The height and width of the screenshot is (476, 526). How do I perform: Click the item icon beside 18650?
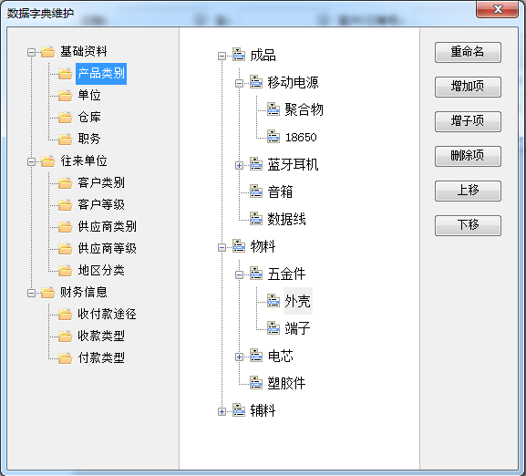coord(273,137)
